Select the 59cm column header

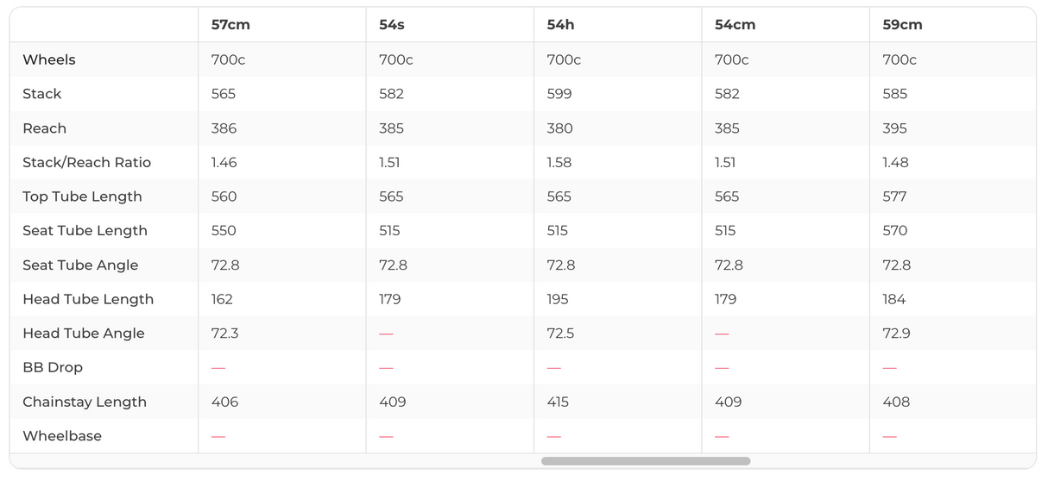coord(902,25)
